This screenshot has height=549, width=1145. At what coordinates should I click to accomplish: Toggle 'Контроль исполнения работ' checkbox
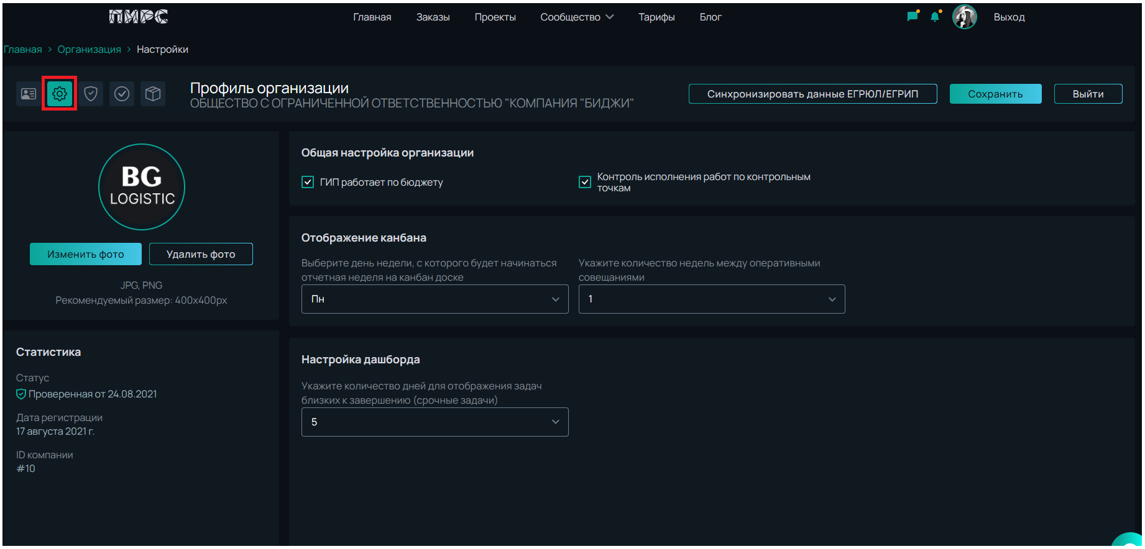pyautogui.click(x=585, y=182)
